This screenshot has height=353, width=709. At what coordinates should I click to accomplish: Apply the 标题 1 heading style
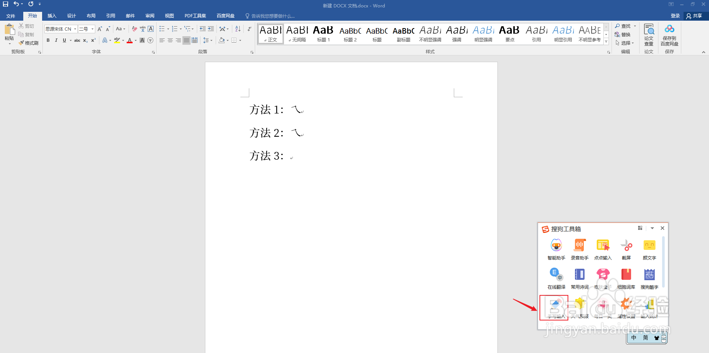[x=323, y=34]
